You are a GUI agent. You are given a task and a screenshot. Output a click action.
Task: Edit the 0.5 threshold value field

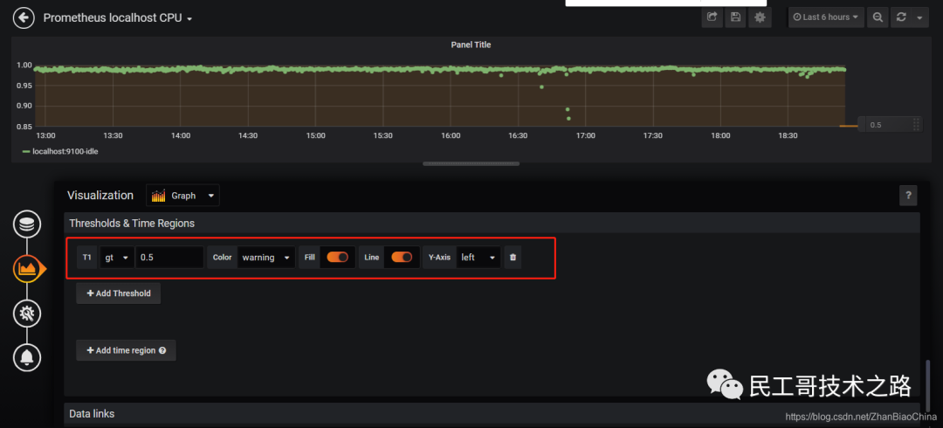tap(169, 257)
